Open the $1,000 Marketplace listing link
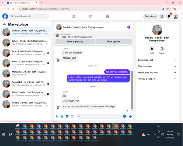 pos(76,37)
